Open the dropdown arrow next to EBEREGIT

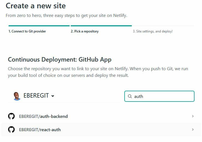(53, 96)
